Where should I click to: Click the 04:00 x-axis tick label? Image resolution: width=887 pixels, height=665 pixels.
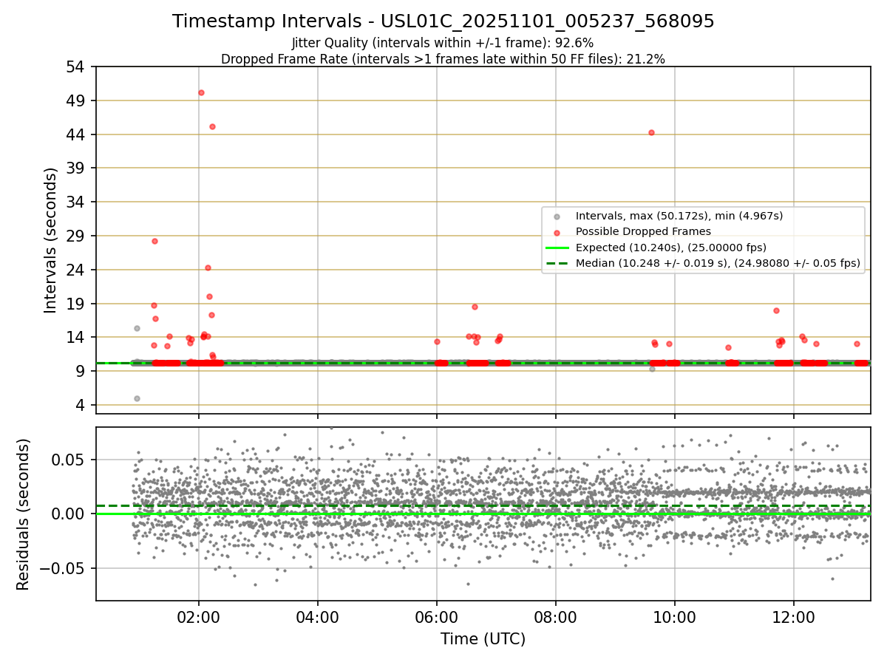pos(318,616)
